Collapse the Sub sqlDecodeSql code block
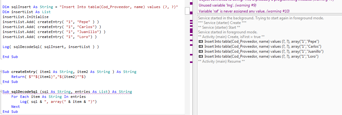The width and height of the screenshot is (342, 115). pos(1,92)
